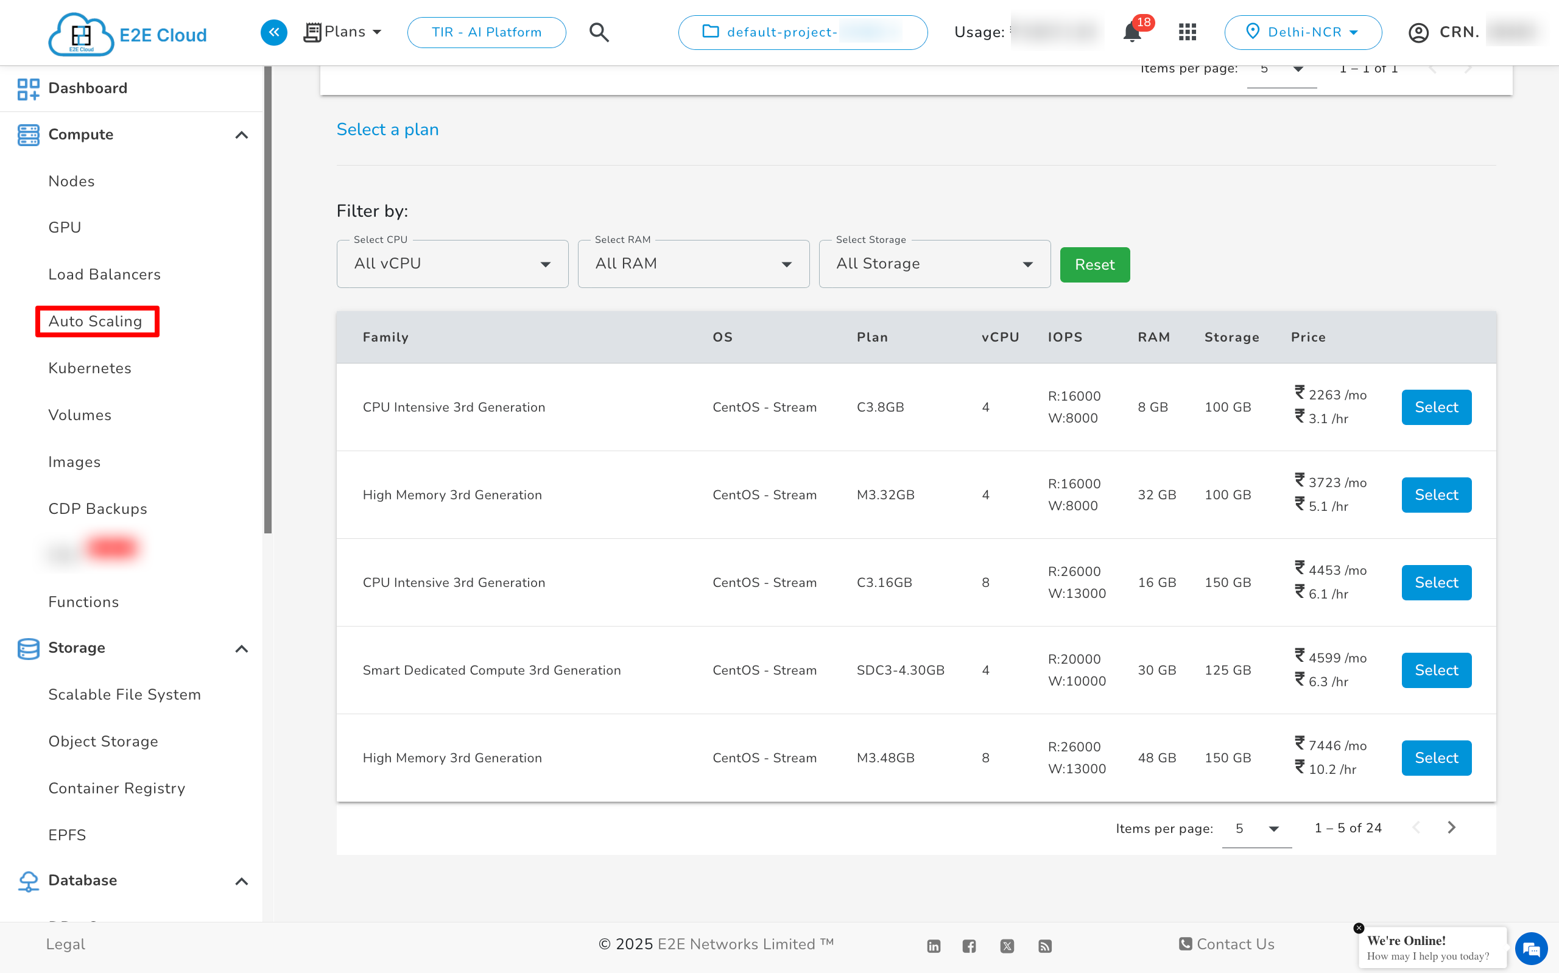Click the default-project selector button

803,32
